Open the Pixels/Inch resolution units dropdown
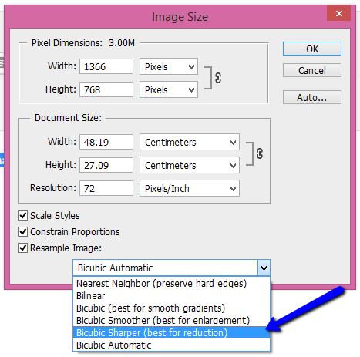This screenshot has width=360, height=357. click(190, 188)
